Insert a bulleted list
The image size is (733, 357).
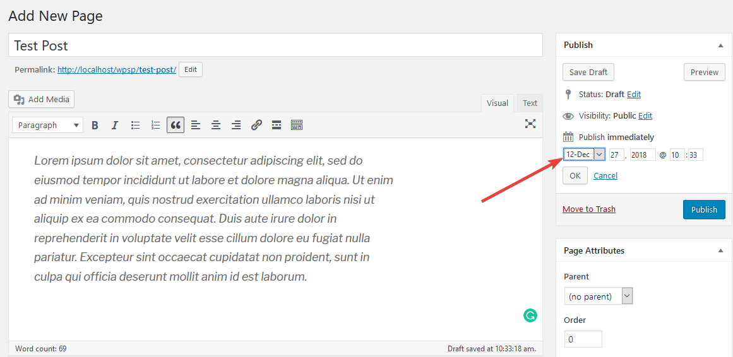tap(136, 126)
